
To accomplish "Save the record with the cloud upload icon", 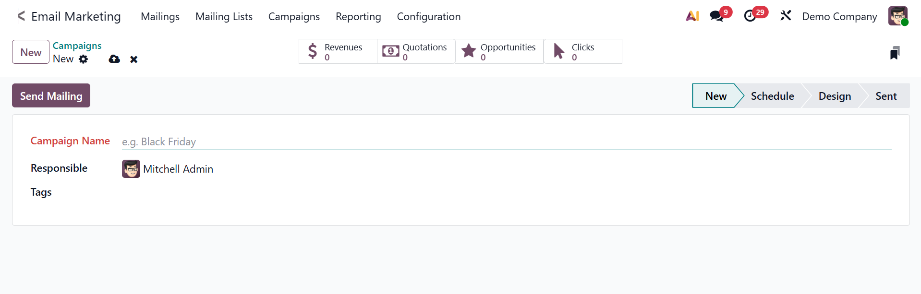I will (114, 59).
